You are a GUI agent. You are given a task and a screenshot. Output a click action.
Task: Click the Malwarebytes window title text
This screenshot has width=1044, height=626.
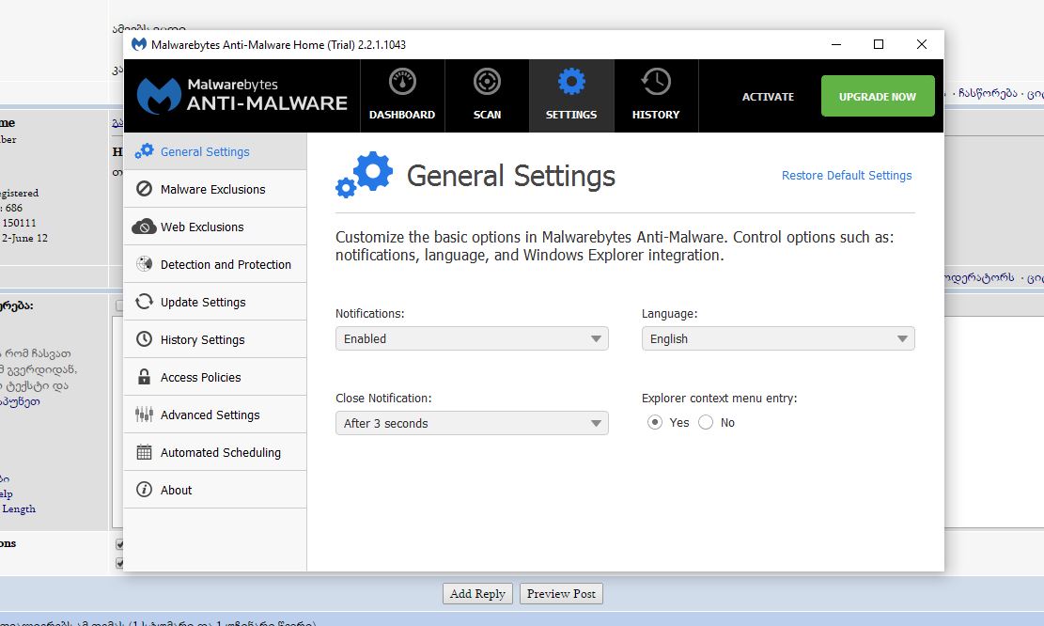(278, 44)
